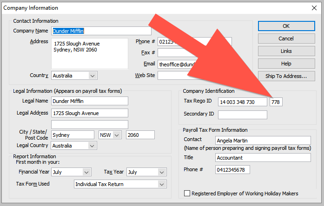The width and height of the screenshot is (324, 206).
Task: Expand the Tax Form Used dropdown
Action: pos(162,184)
